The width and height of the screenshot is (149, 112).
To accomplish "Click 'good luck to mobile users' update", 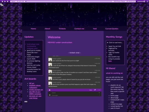I will (x=34, y=53).
